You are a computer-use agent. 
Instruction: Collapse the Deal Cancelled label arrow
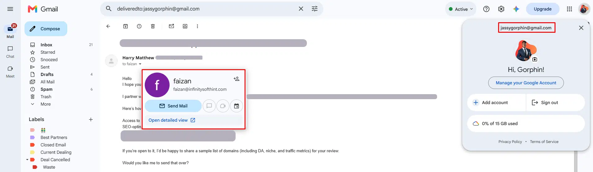point(27,160)
